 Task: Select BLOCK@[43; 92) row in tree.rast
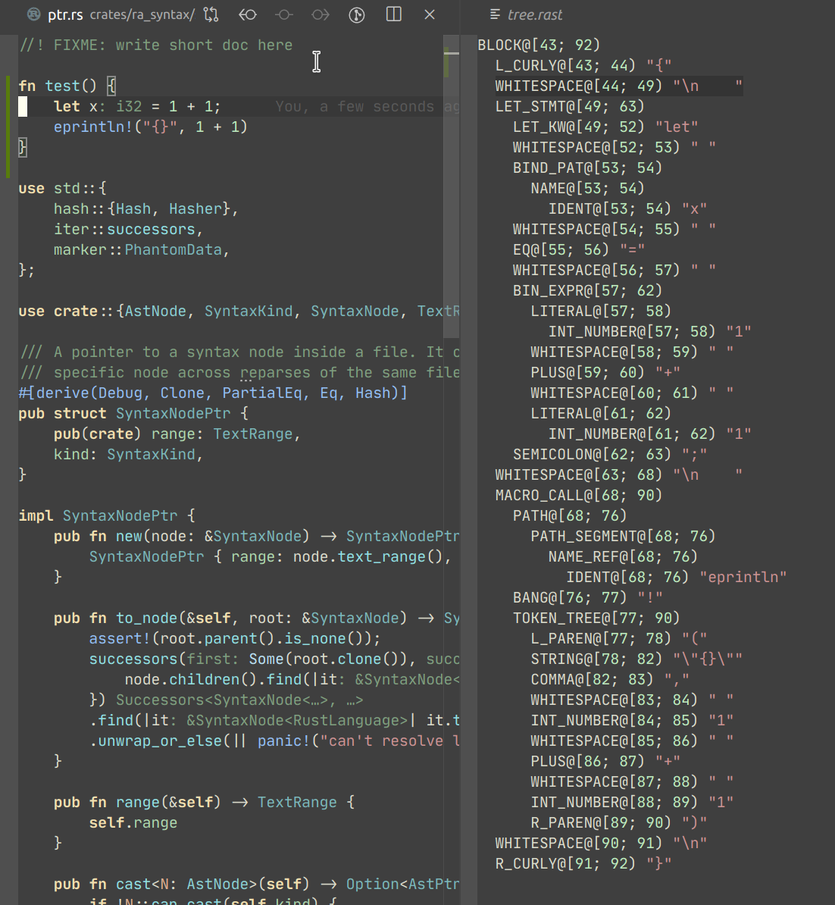[539, 45]
